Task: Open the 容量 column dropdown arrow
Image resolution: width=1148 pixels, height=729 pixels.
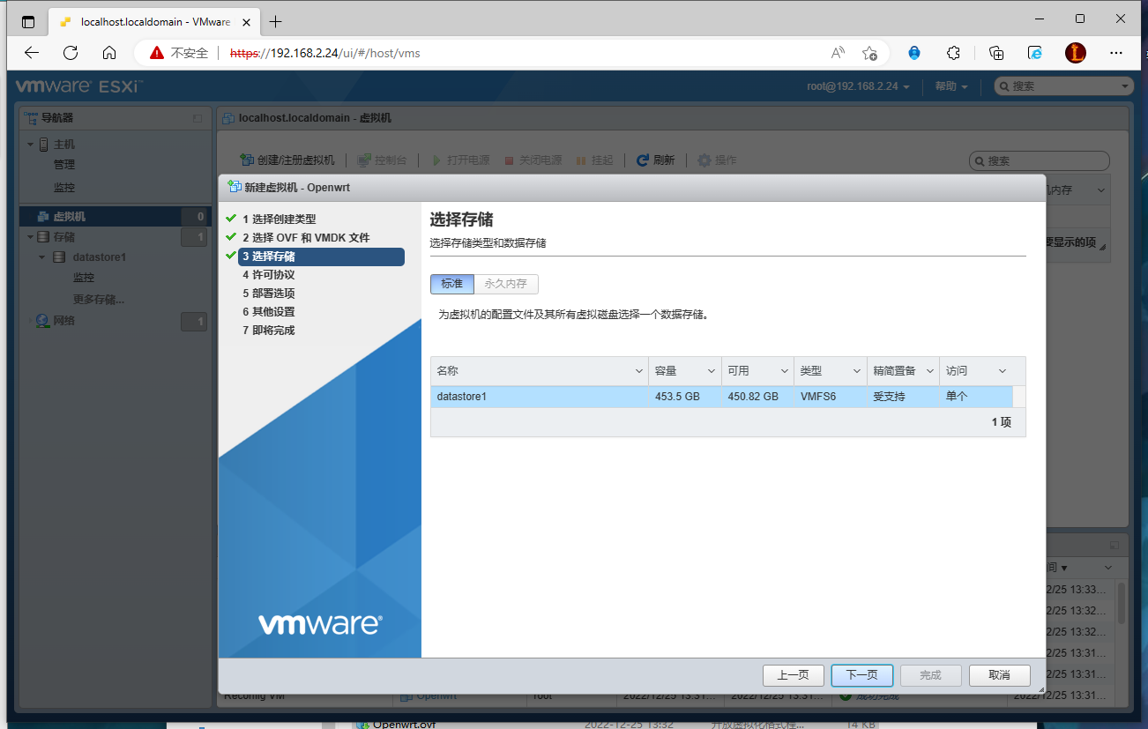Action: tap(711, 372)
